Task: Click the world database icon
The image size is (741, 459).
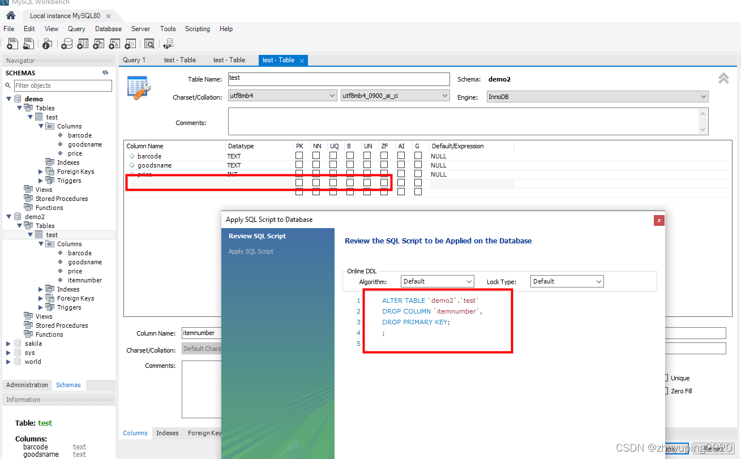Action: point(18,362)
